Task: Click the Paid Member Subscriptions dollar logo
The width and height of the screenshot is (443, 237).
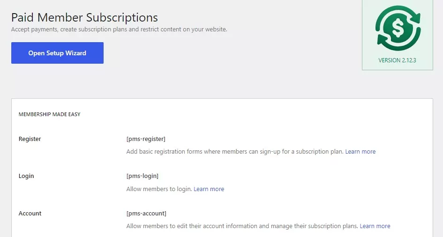Action: click(x=398, y=28)
